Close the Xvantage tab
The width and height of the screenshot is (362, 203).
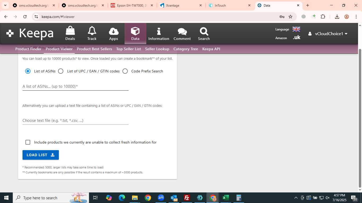tap(200, 5)
